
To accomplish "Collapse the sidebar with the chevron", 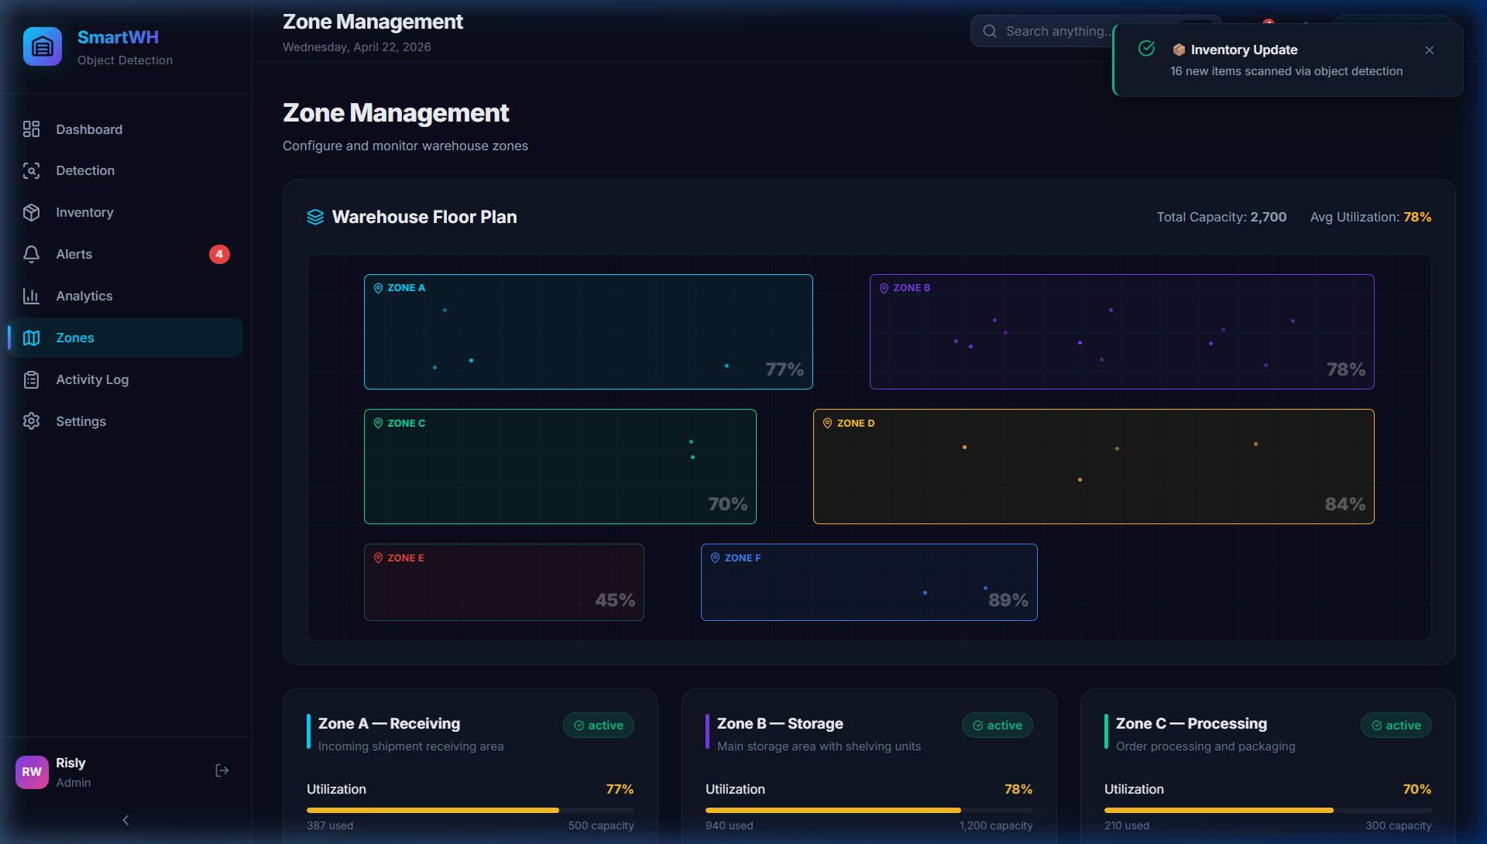I will click(x=125, y=821).
